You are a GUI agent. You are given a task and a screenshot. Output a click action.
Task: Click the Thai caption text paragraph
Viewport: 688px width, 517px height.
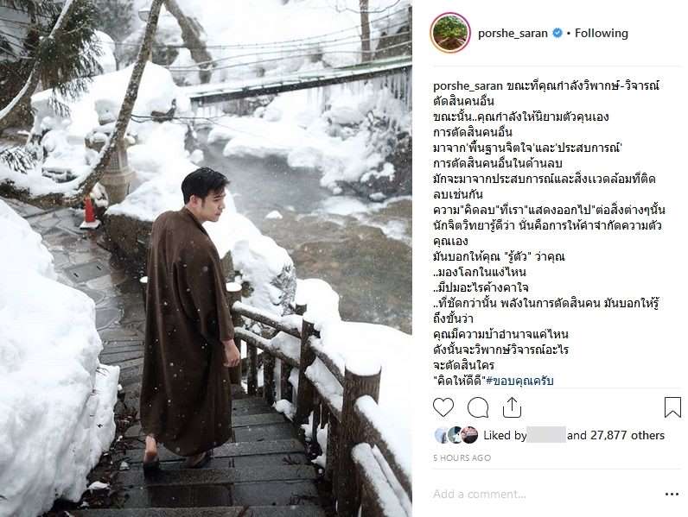(x=549, y=233)
